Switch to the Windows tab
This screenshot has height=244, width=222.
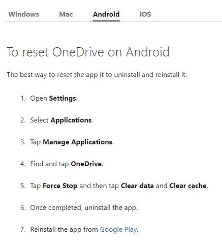point(24,14)
